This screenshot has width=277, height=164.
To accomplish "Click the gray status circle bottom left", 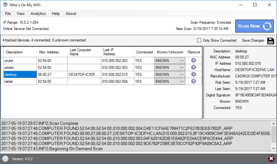I will tap(5, 159).
